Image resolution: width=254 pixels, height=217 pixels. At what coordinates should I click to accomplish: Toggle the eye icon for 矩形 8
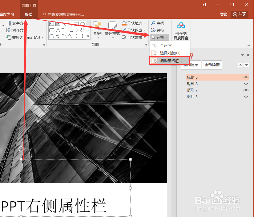click(246, 84)
